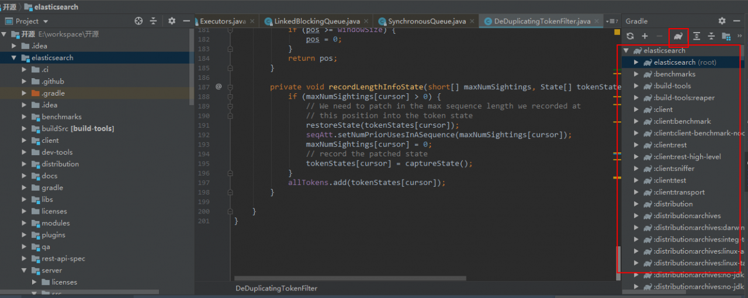Click elephant icon of :benchmarks module
The width and height of the screenshot is (748, 298).
[648, 74]
